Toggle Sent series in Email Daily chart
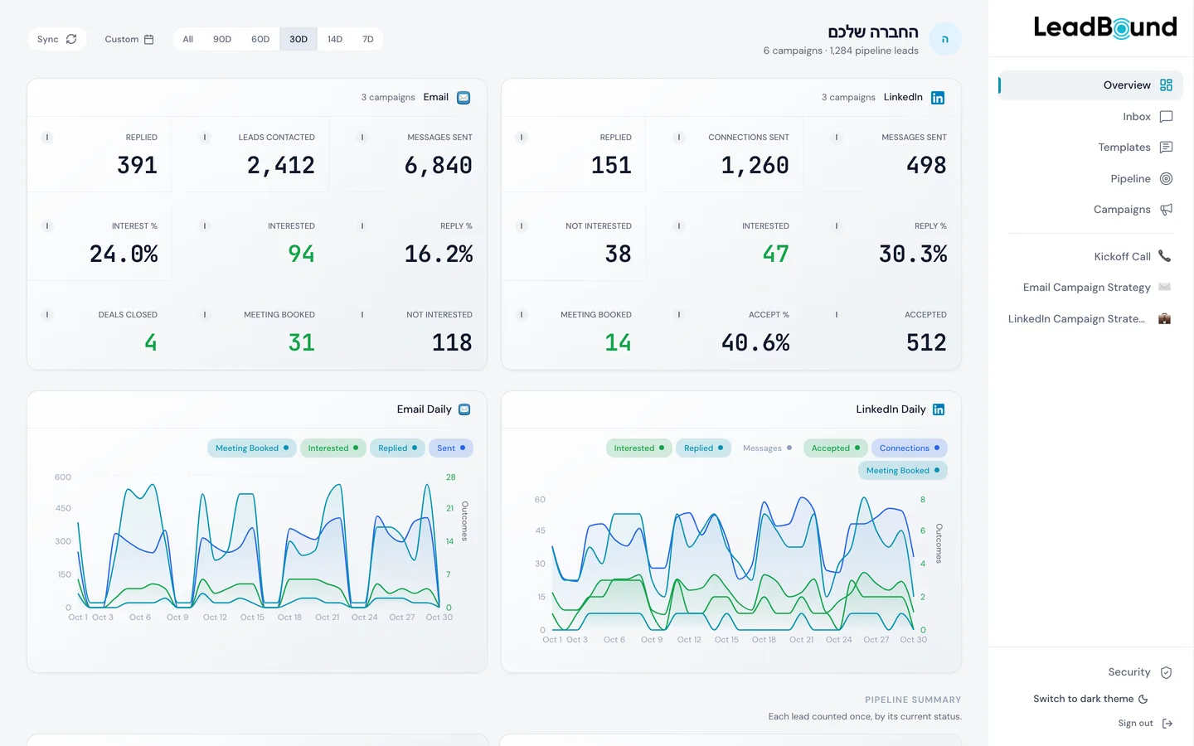1194x746 pixels. coord(451,448)
